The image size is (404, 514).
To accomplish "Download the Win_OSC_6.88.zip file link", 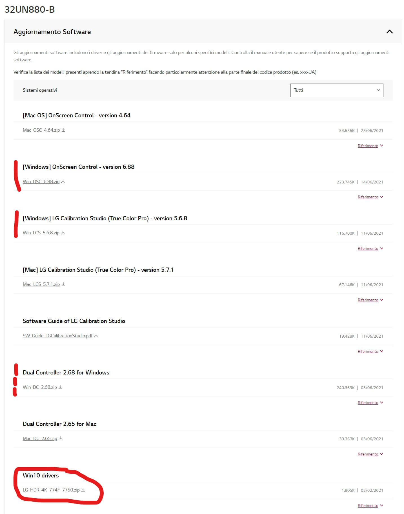I will 41,181.
